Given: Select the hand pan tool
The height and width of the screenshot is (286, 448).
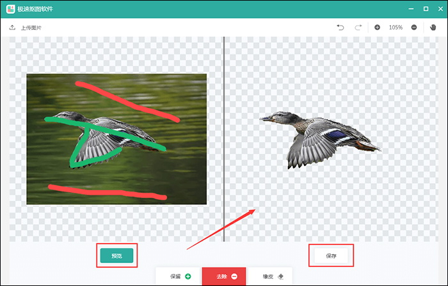Looking at the screenshot, I should (x=433, y=27).
